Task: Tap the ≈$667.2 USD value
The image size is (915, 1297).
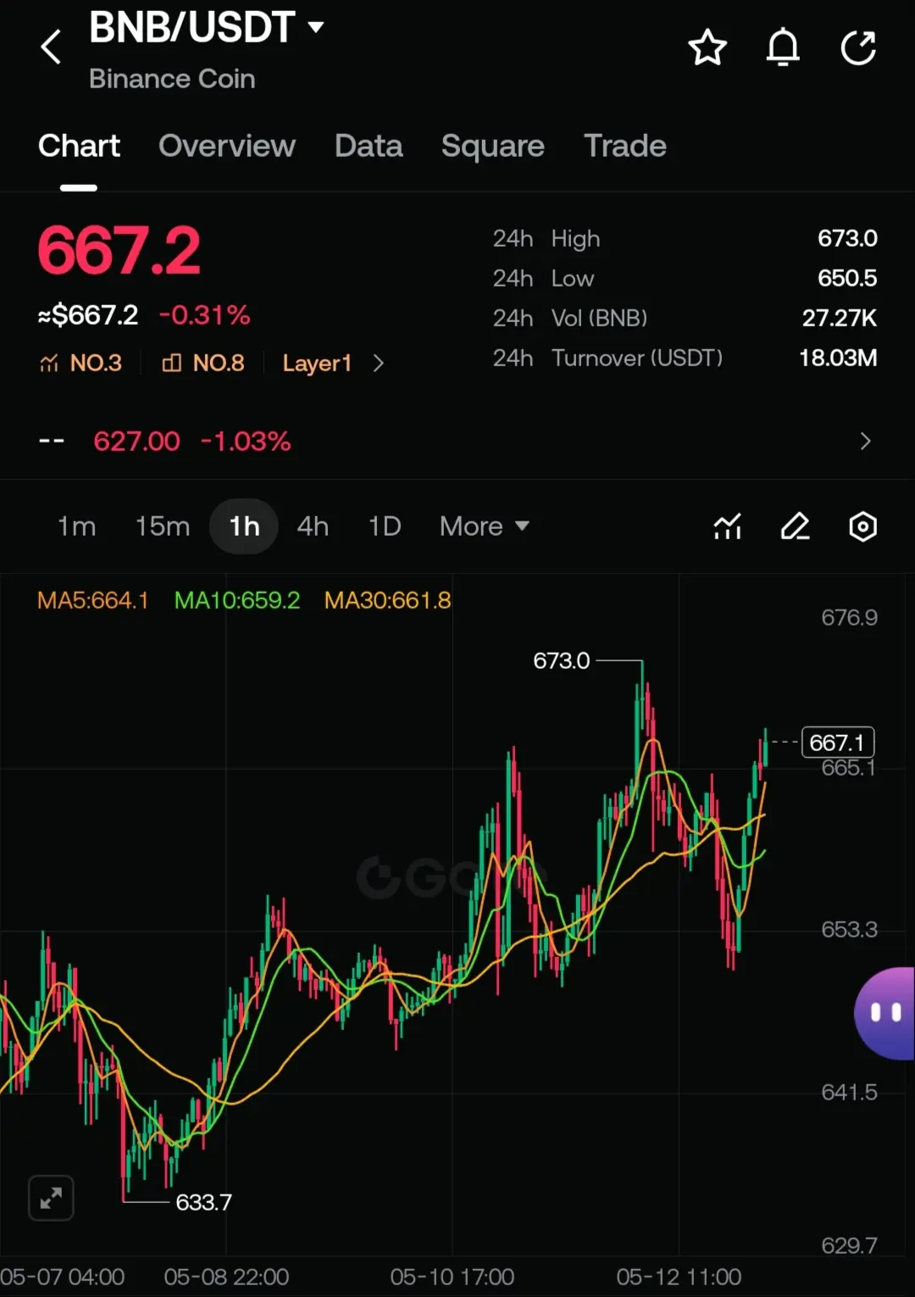Action: tap(88, 315)
